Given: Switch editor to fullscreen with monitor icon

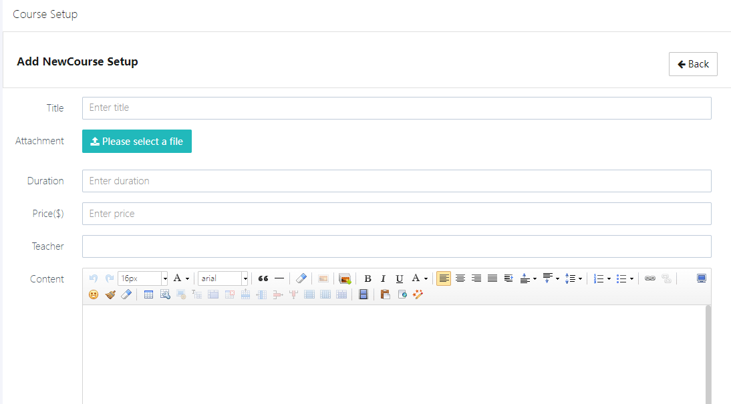Looking at the screenshot, I should (702, 278).
